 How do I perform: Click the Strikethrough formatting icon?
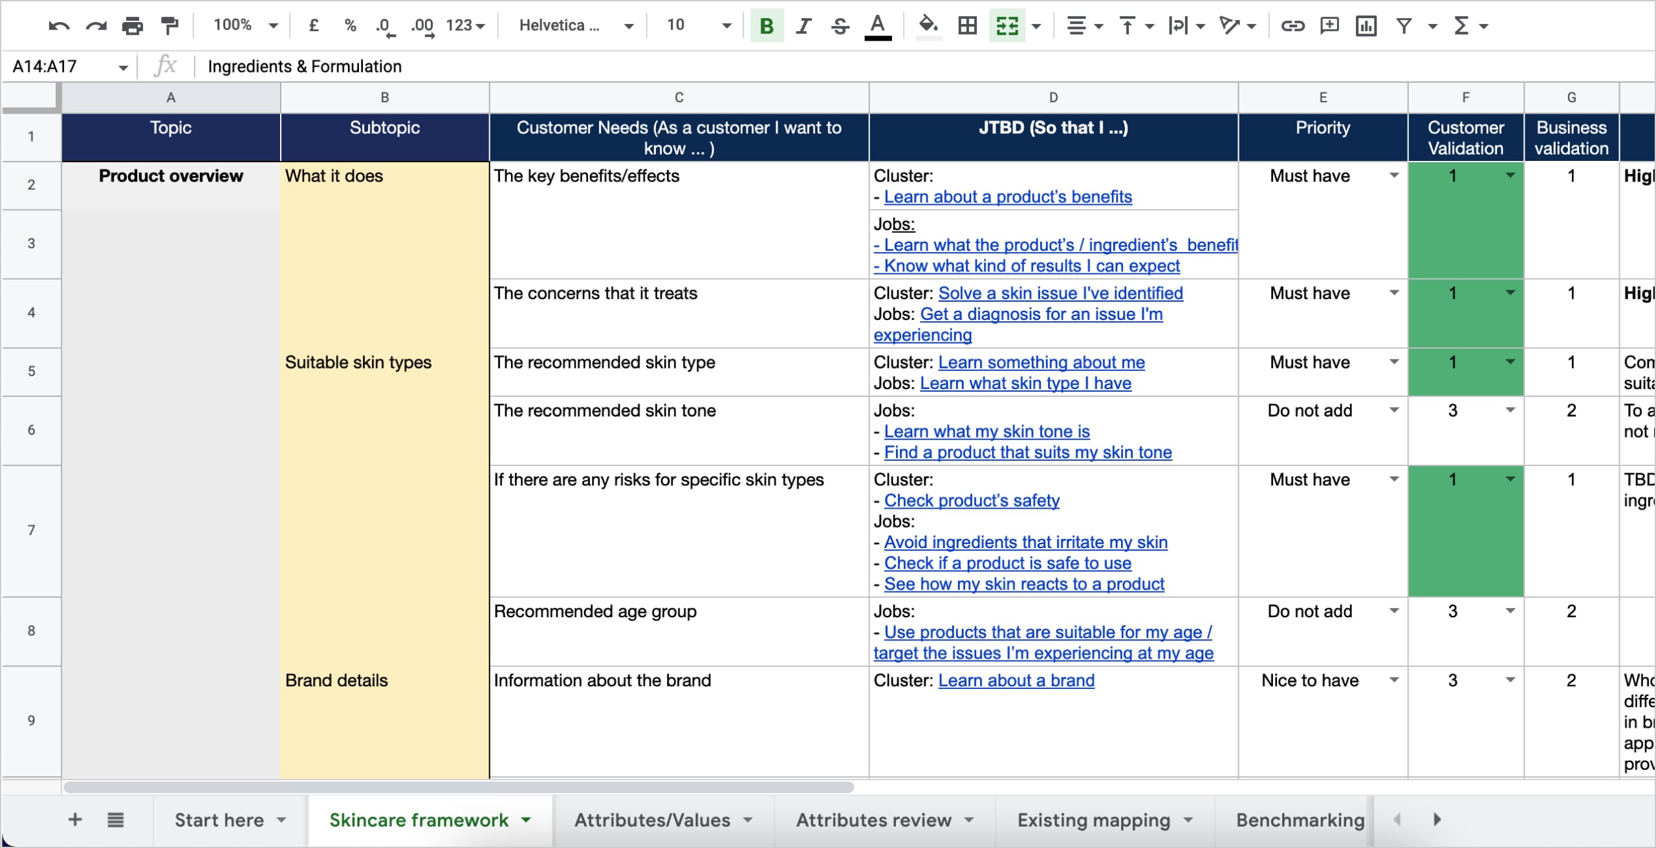coord(840,26)
